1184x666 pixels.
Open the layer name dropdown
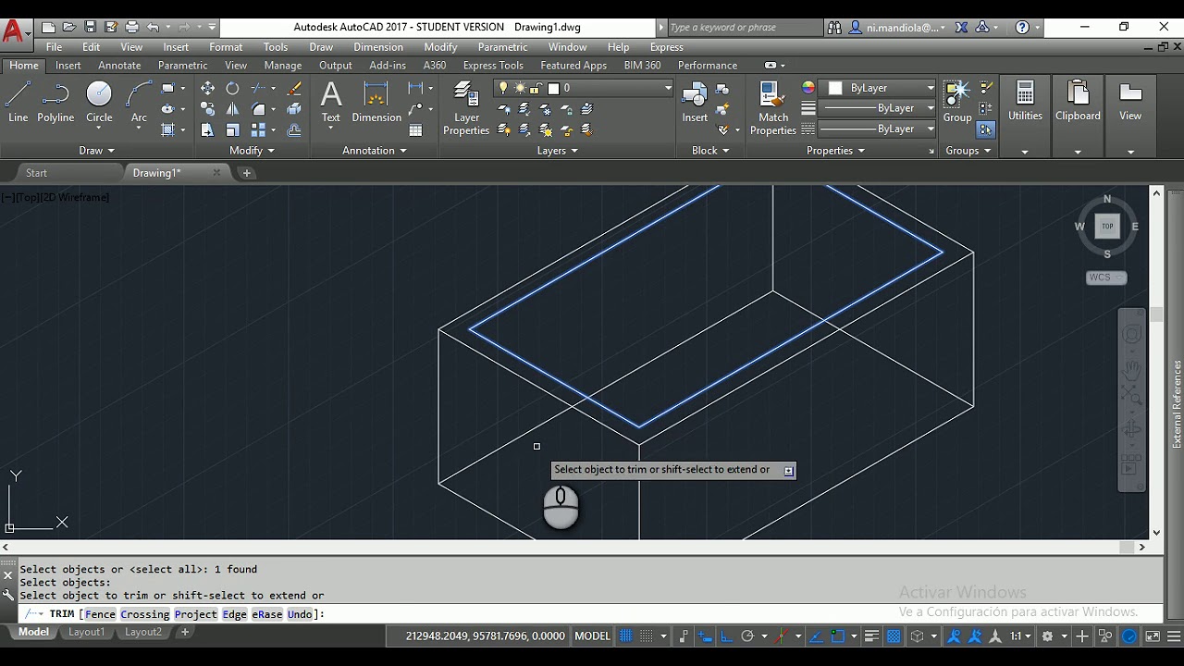click(x=668, y=88)
